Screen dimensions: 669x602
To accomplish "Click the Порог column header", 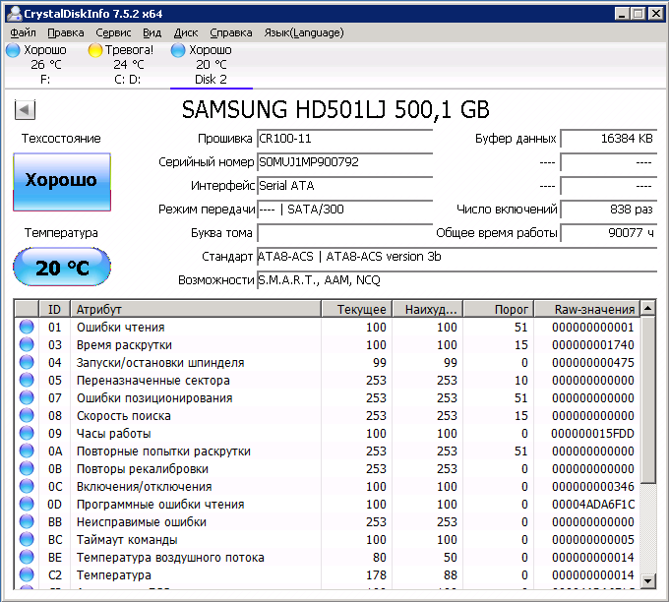I will click(x=499, y=309).
